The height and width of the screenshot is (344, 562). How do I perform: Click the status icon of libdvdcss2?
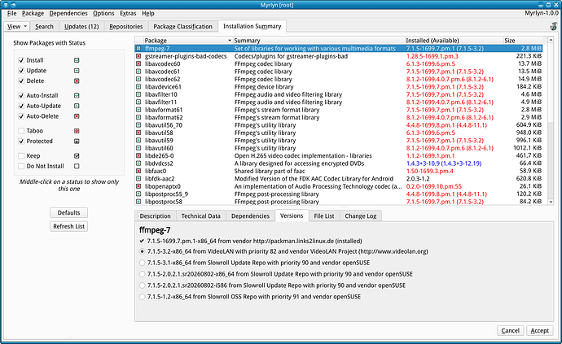pyautogui.click(x=138, y=163)
